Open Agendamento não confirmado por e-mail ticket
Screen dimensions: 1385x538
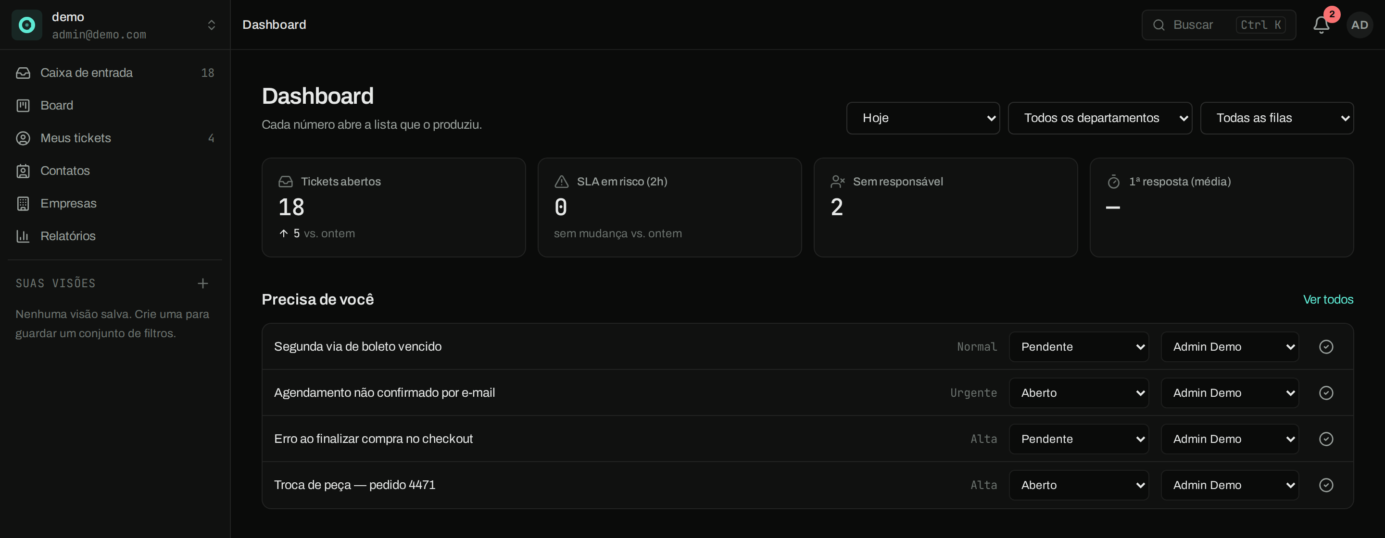click(384, 392)
